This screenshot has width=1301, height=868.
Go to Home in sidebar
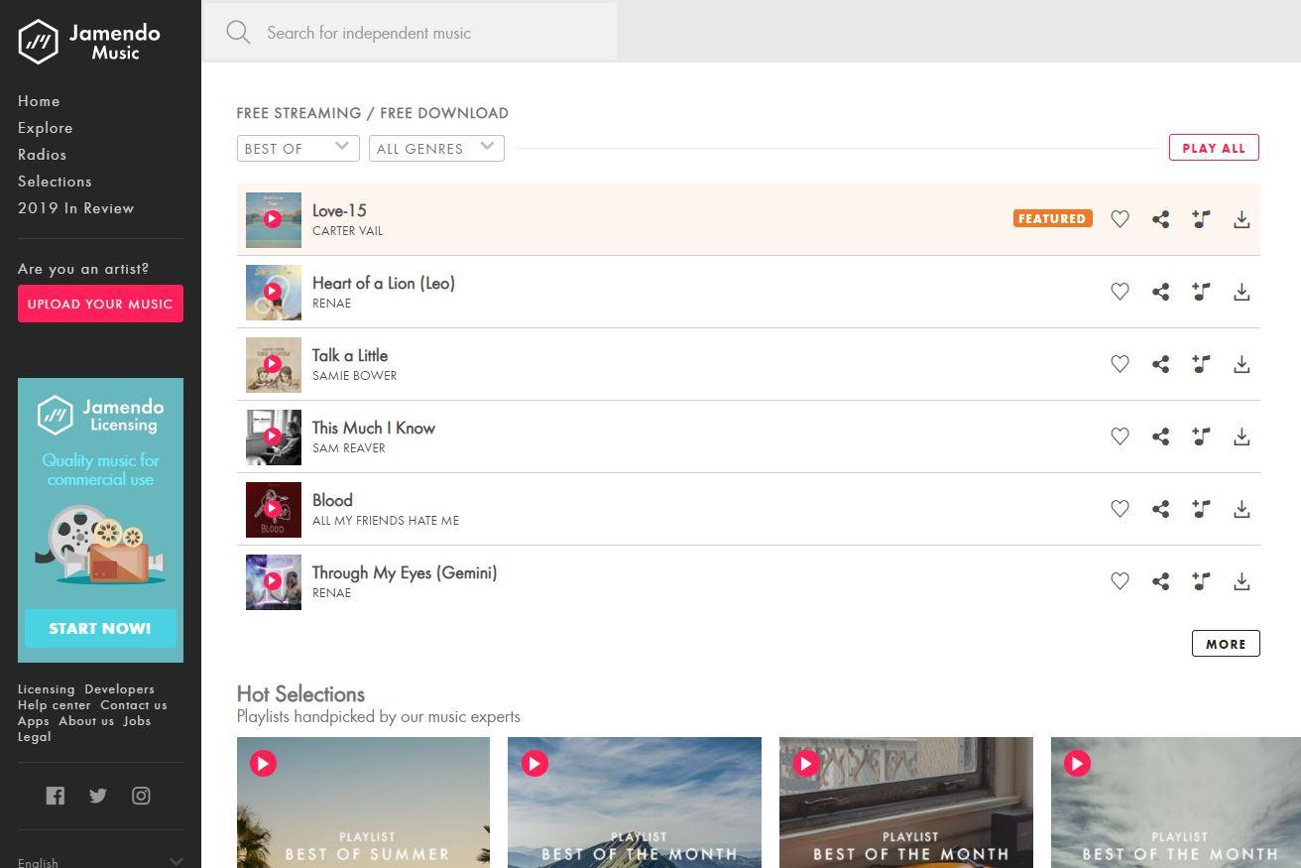click(39, 101)
